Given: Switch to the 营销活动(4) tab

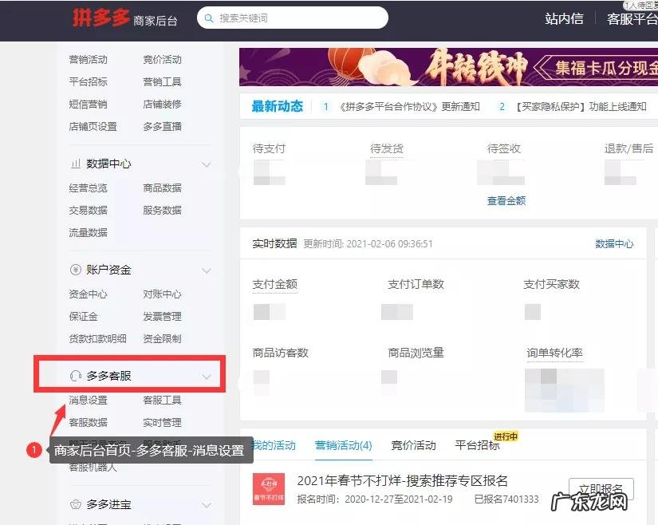Looking at the screenshot, I should 343,447.
